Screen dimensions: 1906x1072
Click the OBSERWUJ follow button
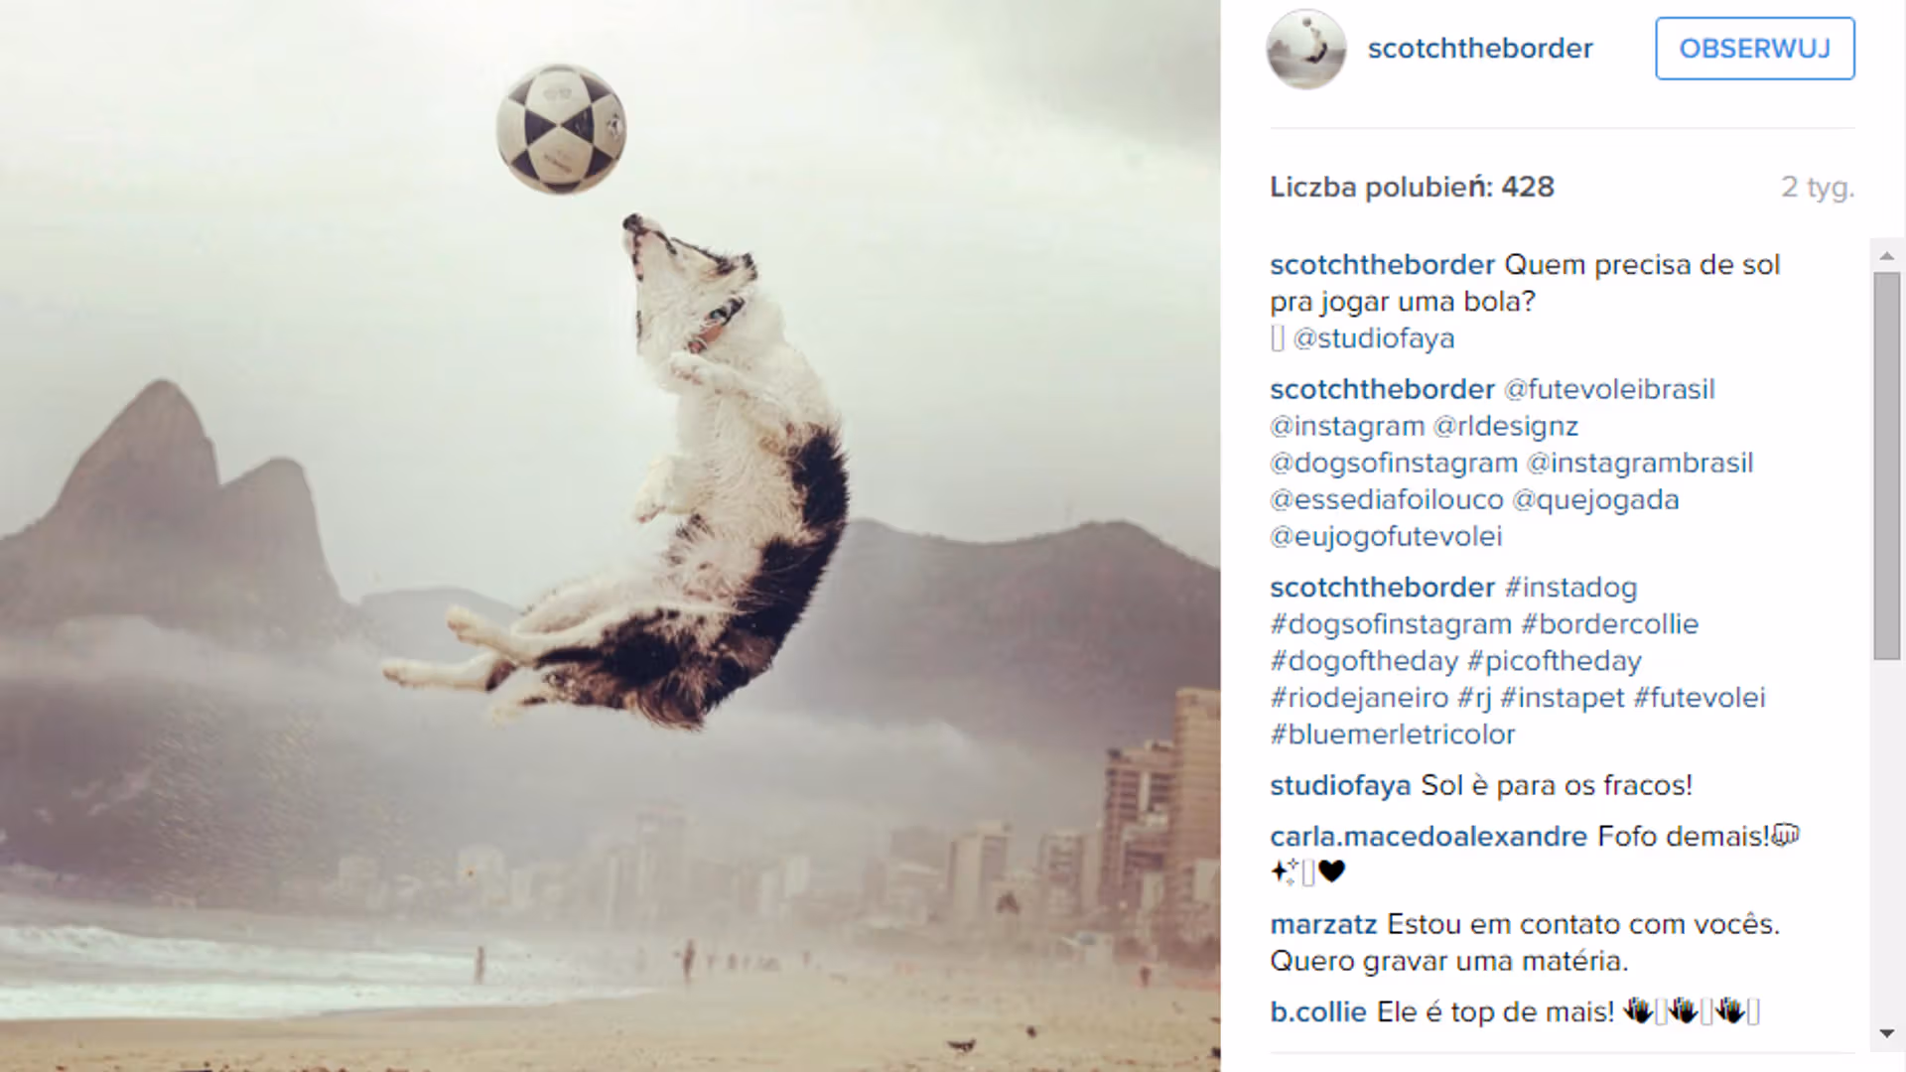[x=1754, y=49]
